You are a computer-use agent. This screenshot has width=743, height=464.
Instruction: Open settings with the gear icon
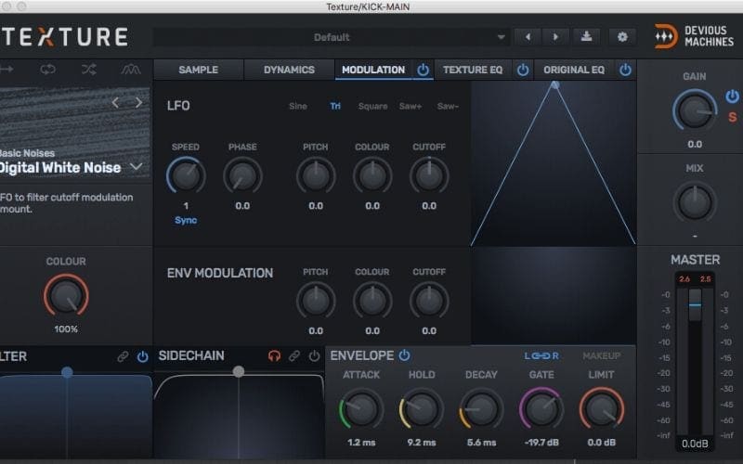click(x=622, y=37)
